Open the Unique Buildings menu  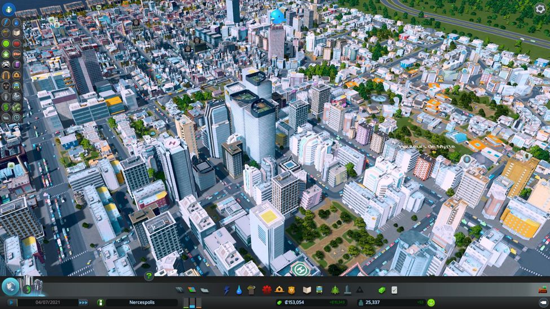pyautogui.click(x=347, y=290)
